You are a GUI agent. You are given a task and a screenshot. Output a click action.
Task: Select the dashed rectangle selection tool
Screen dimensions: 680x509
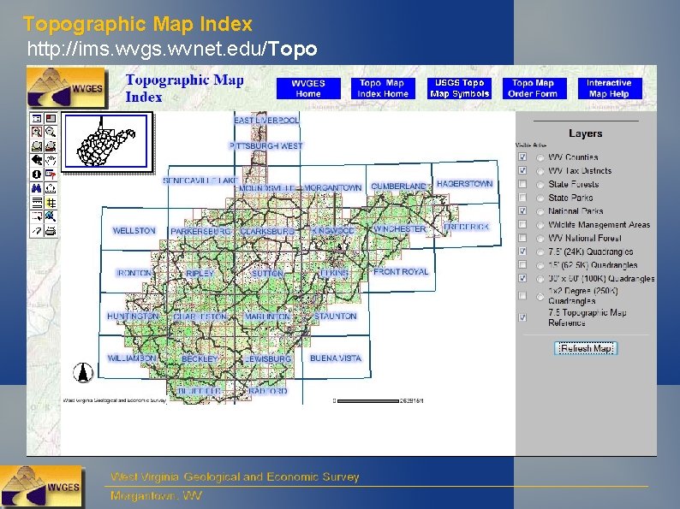tap(37, 216)
